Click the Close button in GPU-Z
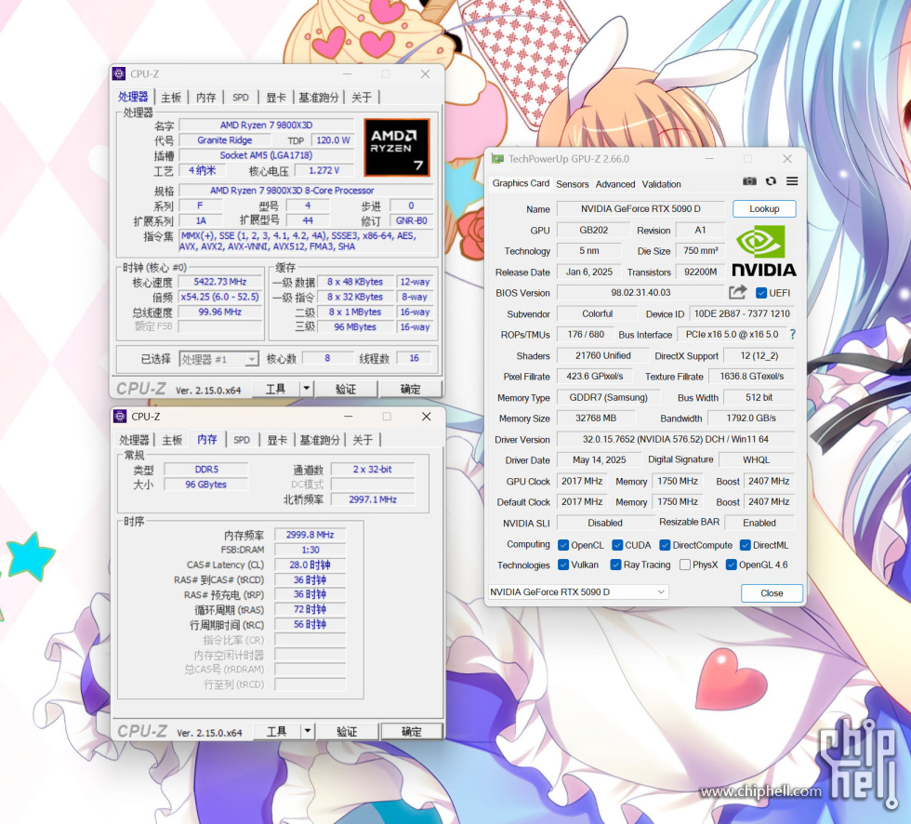911x824 pixels. pyautogui.click(x=772, y=592)
